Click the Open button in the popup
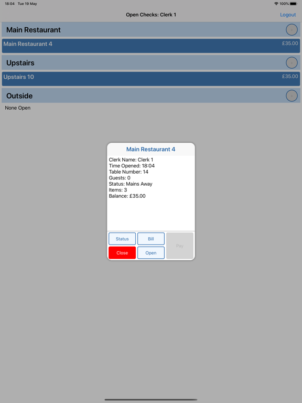Image resolution: width=302 pixels, height=403 pixels. pyautogui.click(x=151, y=252)
